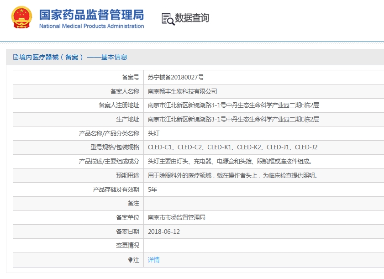Viewport: 384px width, 279px height.
Task: Click the National Medical Products Administration subtitle
Action: 92,26
